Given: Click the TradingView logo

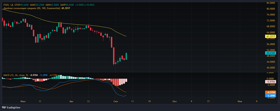Looking at the screenshot, I should click(x=11, y=108).
